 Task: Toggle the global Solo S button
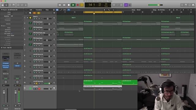(x=39, y=13)
